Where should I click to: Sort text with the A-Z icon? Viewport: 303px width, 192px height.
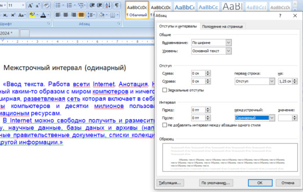(108, 6)
